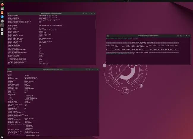Click the 'Concise Info' header line

(x=143, y=44)
